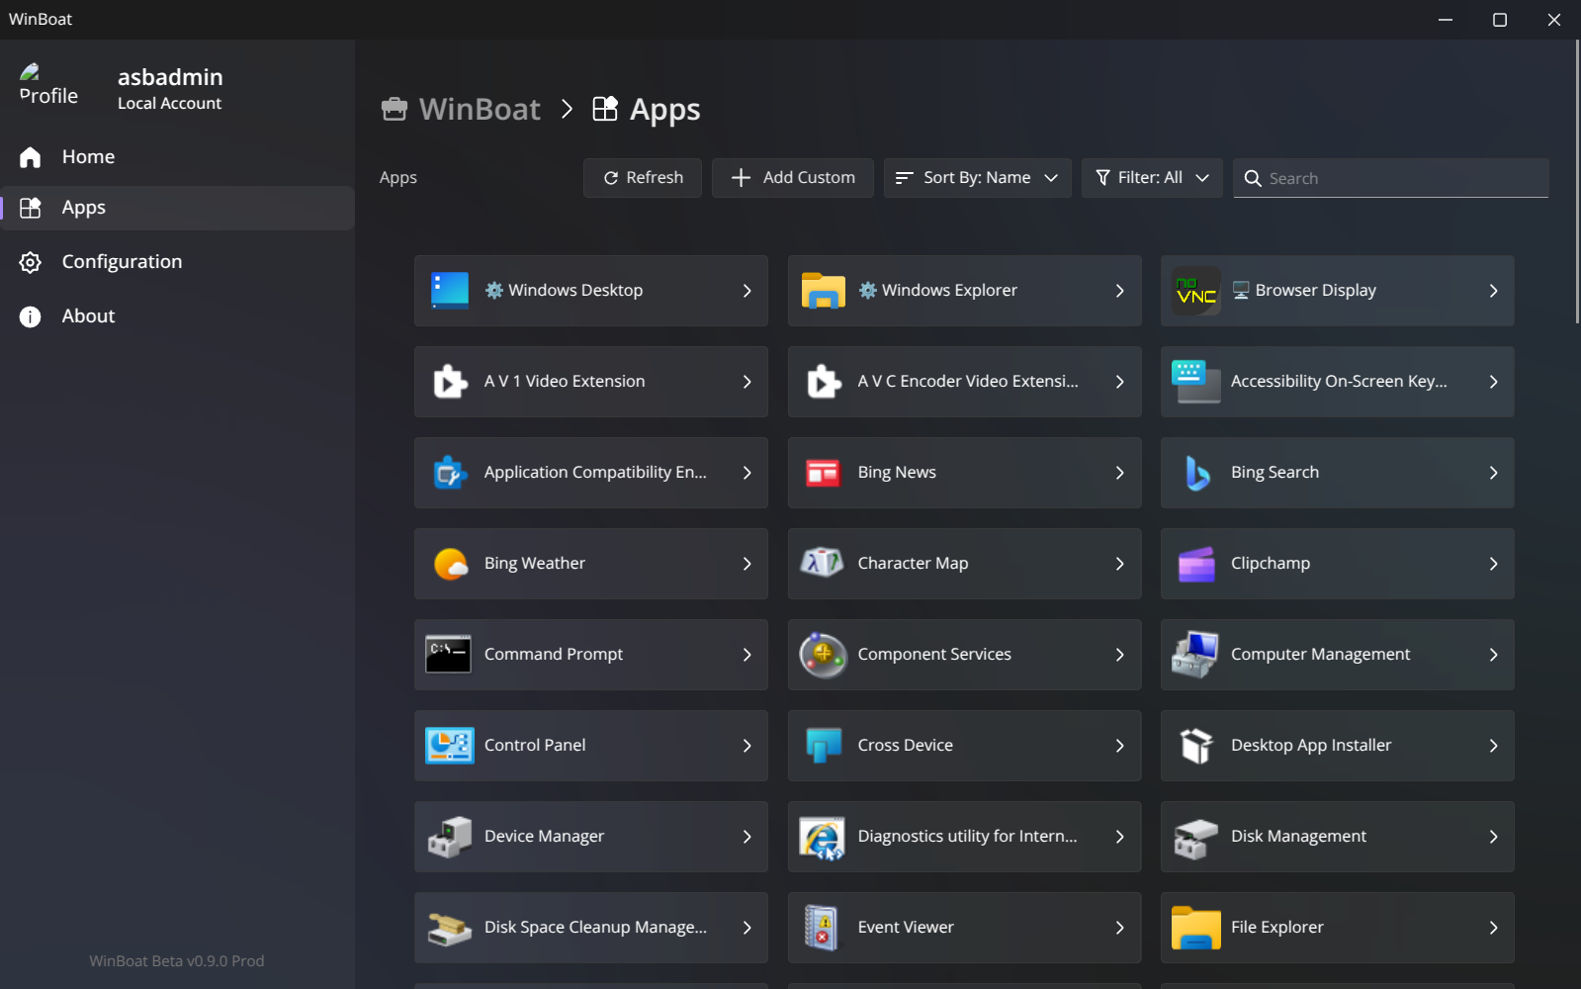The width and height of the screenshot is (1581, 989).
Task: Click the A V C Encoder Video Extension icon
Action: pyautogui.click(x=823, y=382)
